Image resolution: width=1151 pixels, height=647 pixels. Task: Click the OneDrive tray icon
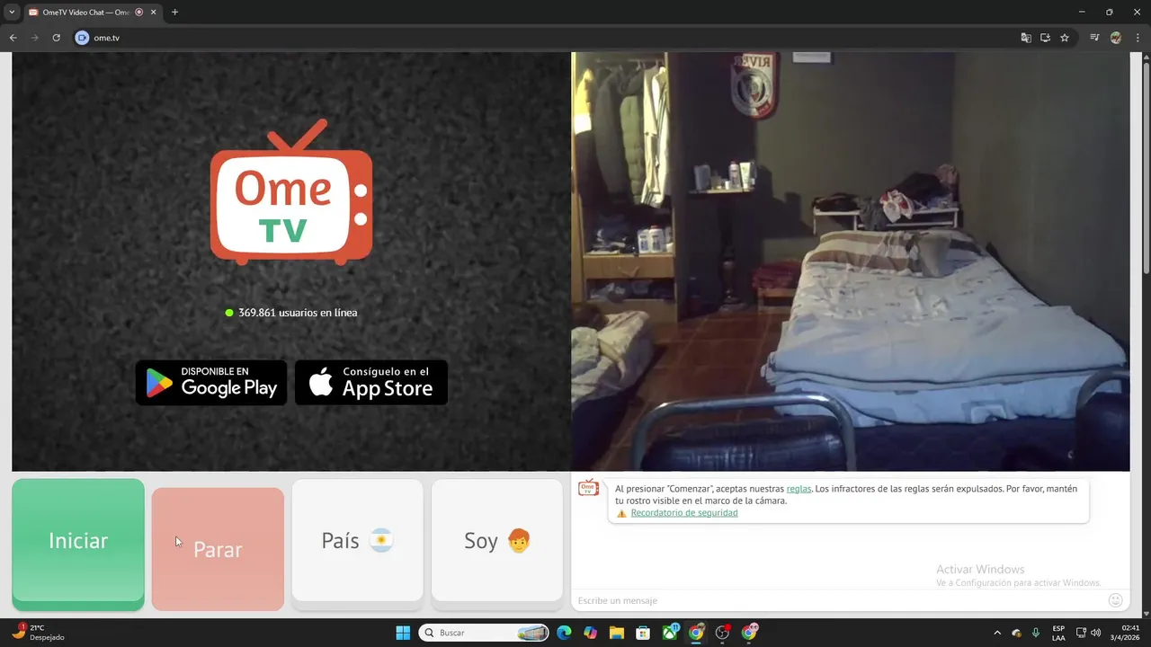pyautogui.click(x=1016, y=633)
